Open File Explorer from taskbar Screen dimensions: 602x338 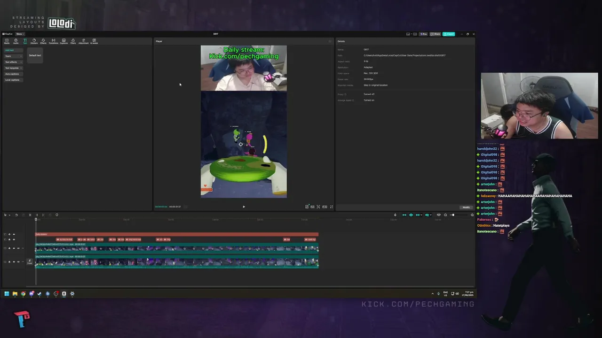15,294
